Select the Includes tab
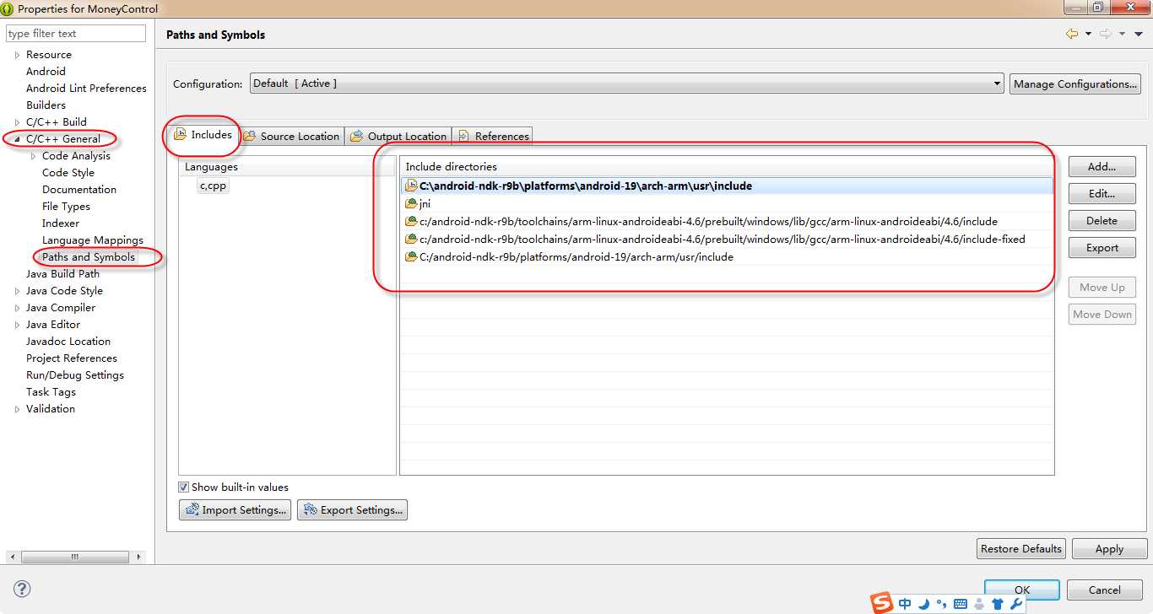 (203, 135)
